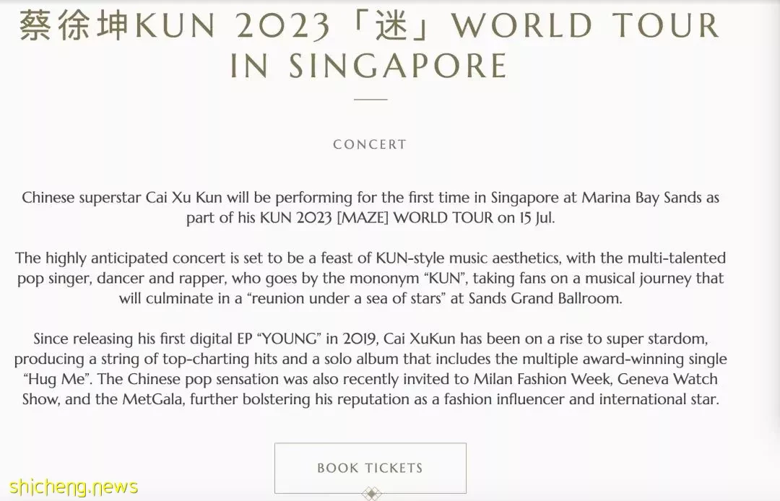Click the Sands Grand Ballroom text
Screen dimensions: 780x501
point(545,298)
